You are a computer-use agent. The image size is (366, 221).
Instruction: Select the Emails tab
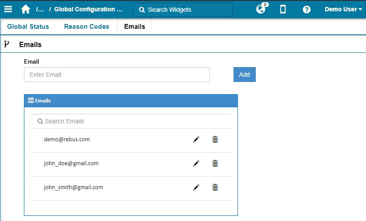click(135, 27)
